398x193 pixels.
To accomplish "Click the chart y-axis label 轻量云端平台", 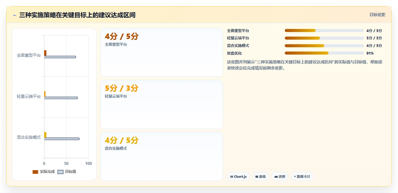I will point(29,96).
